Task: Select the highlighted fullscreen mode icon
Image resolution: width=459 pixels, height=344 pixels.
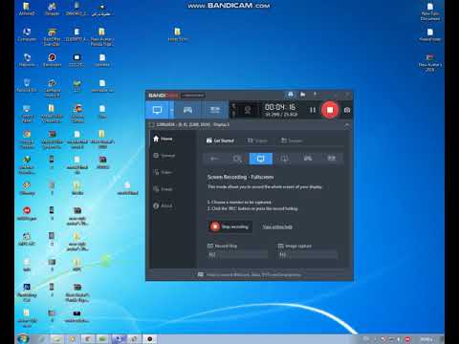Action: tap(261, 159)
